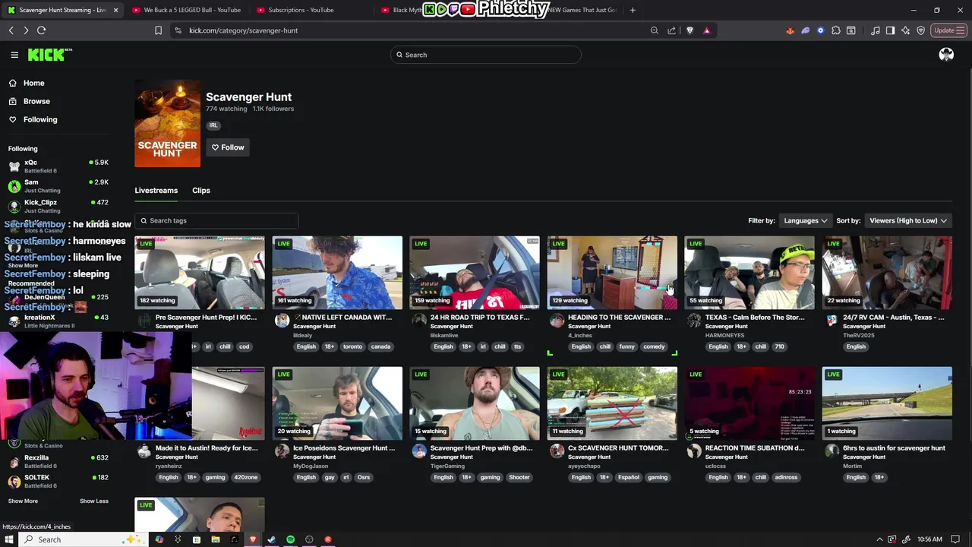Open the Kick hamburger sidebar menu
The image size is (972, 547).
click(x=14, y=55)
